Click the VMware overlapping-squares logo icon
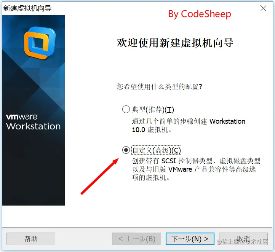 pyautogui.click(x=40, y=43)
